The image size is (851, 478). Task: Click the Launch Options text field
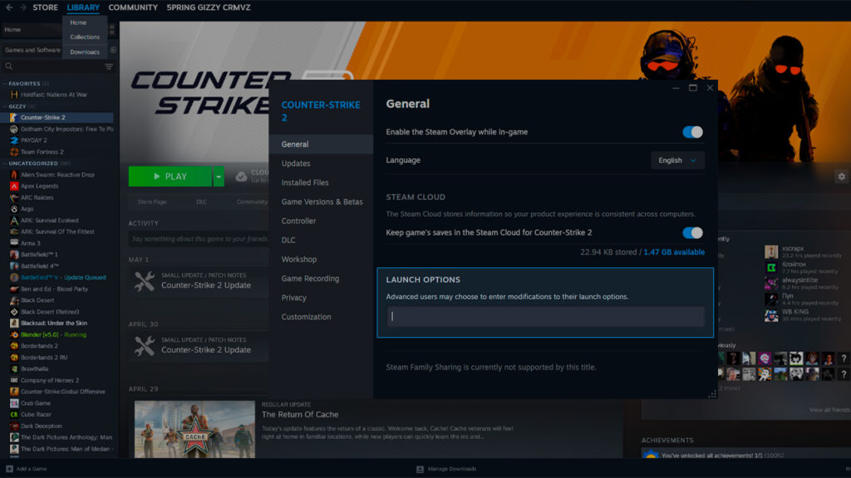545,316
